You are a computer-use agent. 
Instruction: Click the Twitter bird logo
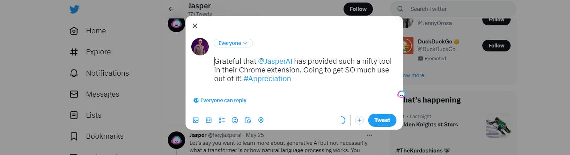(74, 9)
